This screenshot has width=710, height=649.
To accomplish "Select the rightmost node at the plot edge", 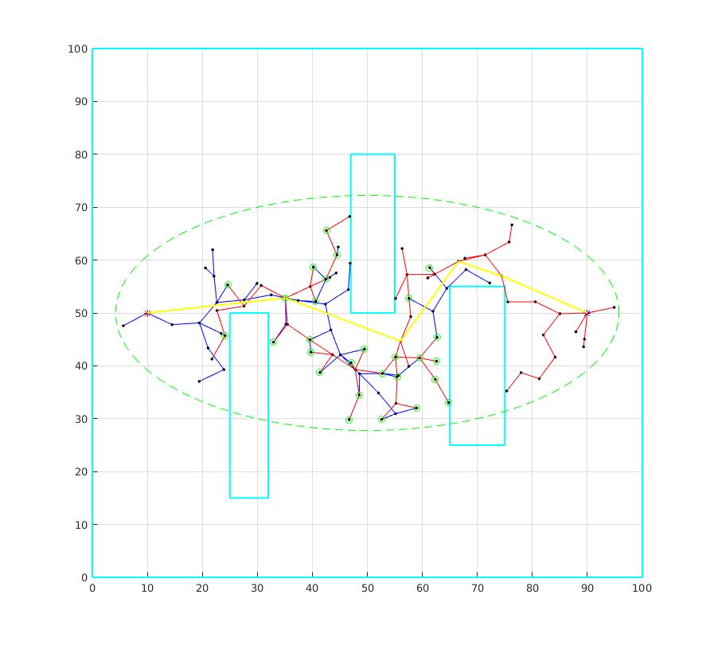I will pos(613,307).
